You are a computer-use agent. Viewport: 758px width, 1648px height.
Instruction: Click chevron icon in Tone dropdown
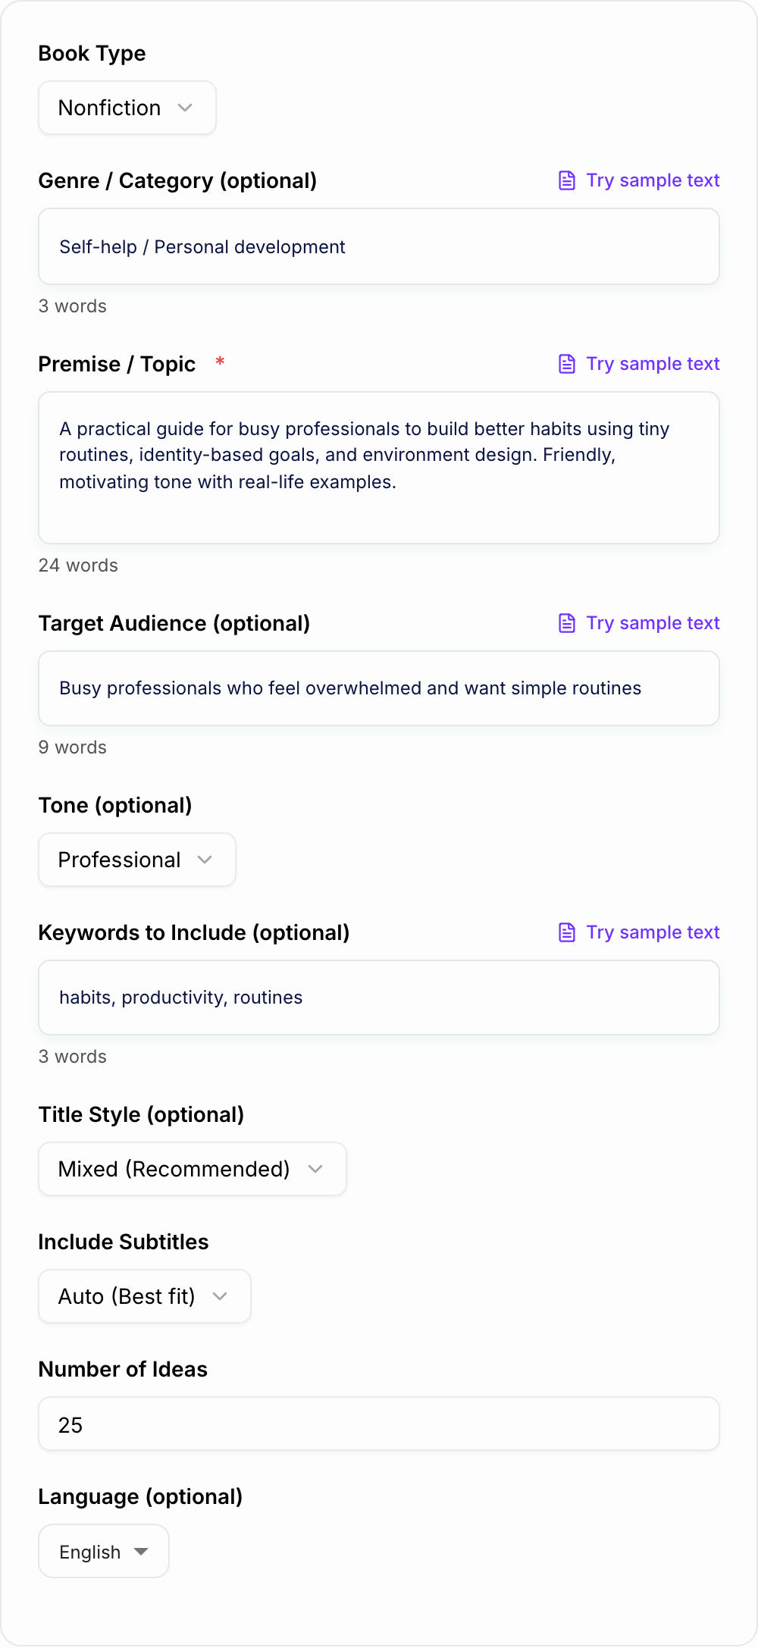tap(205, 860)
